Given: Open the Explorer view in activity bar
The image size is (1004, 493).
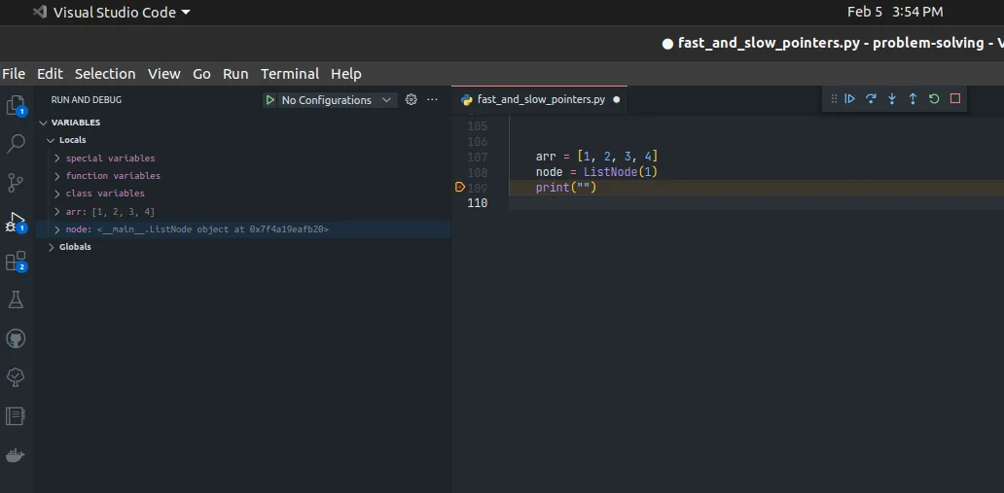Looking at the screenshot, I should point(16,105).
